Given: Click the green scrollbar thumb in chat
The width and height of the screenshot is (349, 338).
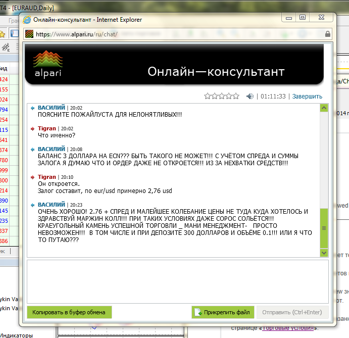Looking at the screenshot, I should pos(324,228).
